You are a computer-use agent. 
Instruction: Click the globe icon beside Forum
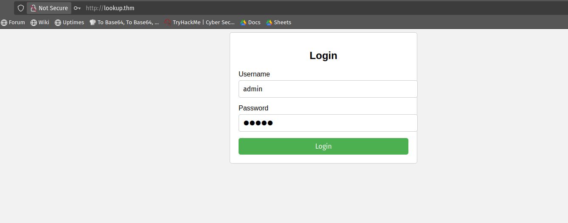coord(4,23)
